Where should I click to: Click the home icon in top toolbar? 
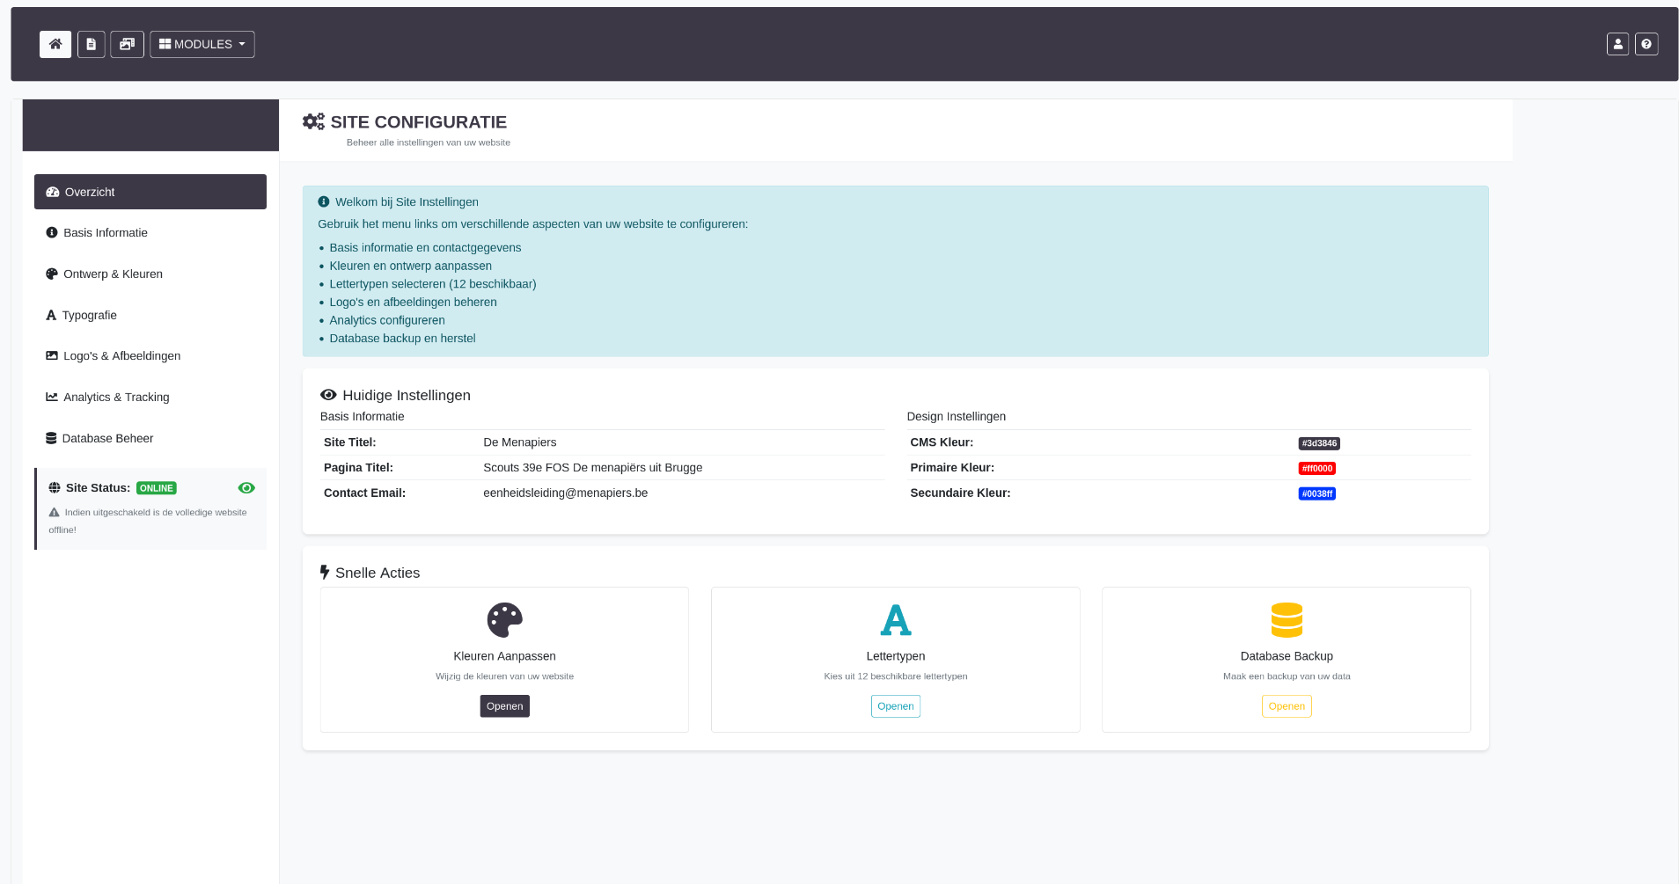pyautogui.click(x=55, y=44)
